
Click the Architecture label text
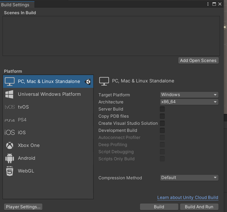tap(111, 102)
